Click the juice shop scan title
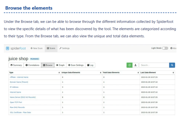The width and height of the screenshot is (195, 126). point(18,59)
